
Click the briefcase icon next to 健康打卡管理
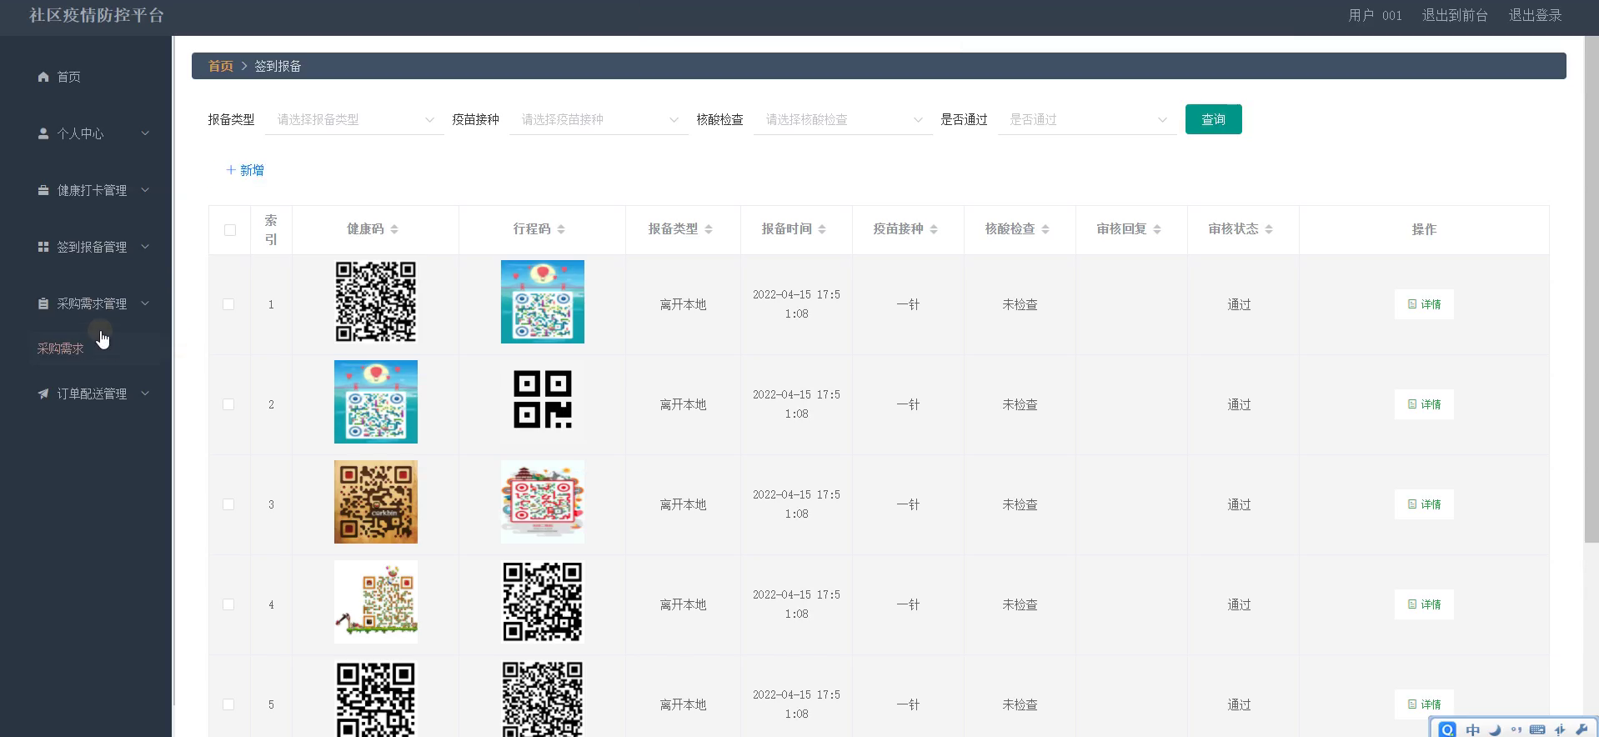tap(43, 190)
